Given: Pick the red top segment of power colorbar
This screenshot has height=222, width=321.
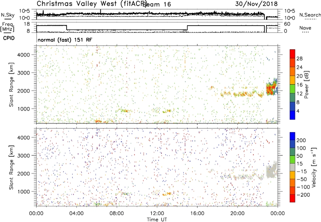Looking at the screenshot, I should tap(293, 54).
